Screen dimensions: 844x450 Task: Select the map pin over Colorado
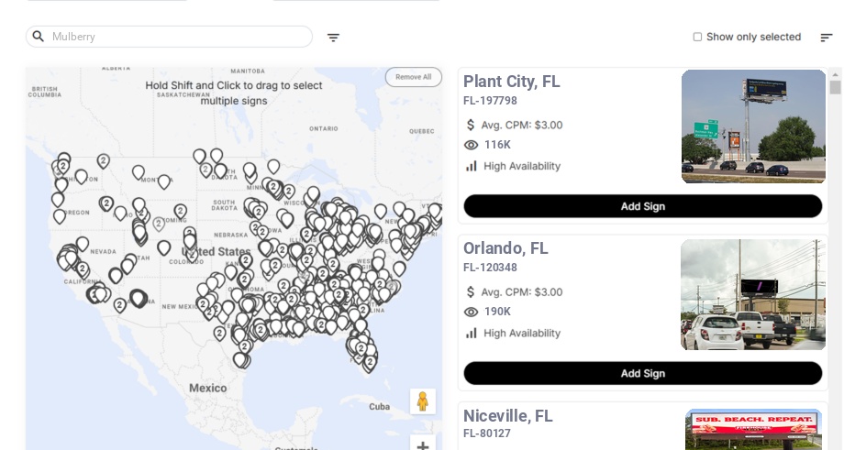click(164, 247)
